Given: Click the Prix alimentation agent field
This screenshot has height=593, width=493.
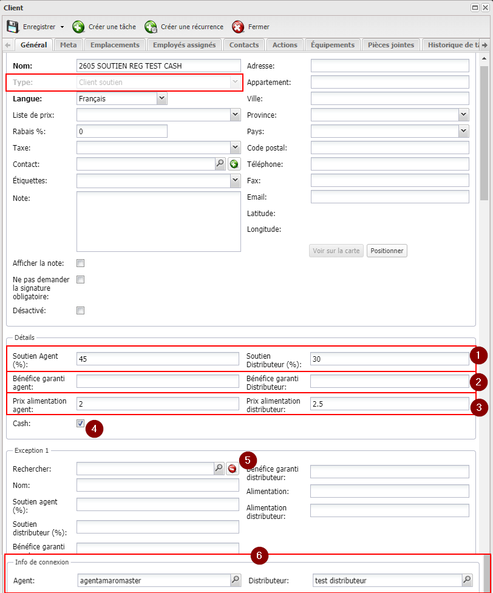Looking at the screenshot, I should pyautogui.click(x=158, y=404).
